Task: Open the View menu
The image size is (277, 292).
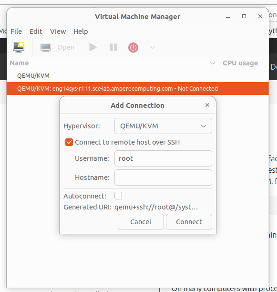Action: click(x=58, y=31)
